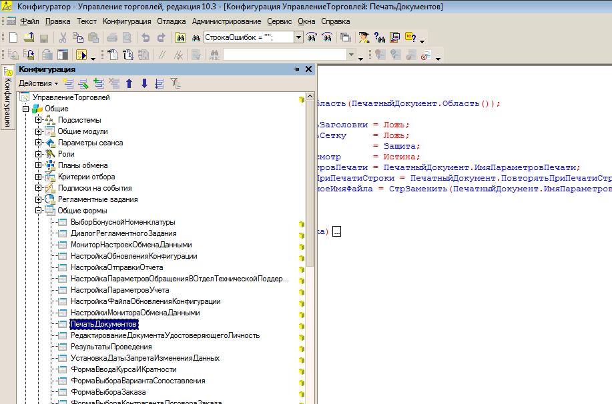Expand the Подсистемы node

pyautogui.click(x=38, y=120)
